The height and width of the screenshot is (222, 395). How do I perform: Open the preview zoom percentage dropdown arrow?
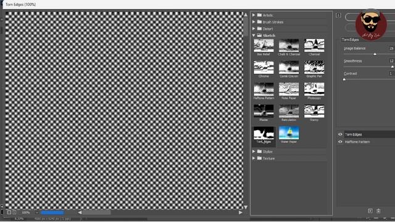coord(36,212)
